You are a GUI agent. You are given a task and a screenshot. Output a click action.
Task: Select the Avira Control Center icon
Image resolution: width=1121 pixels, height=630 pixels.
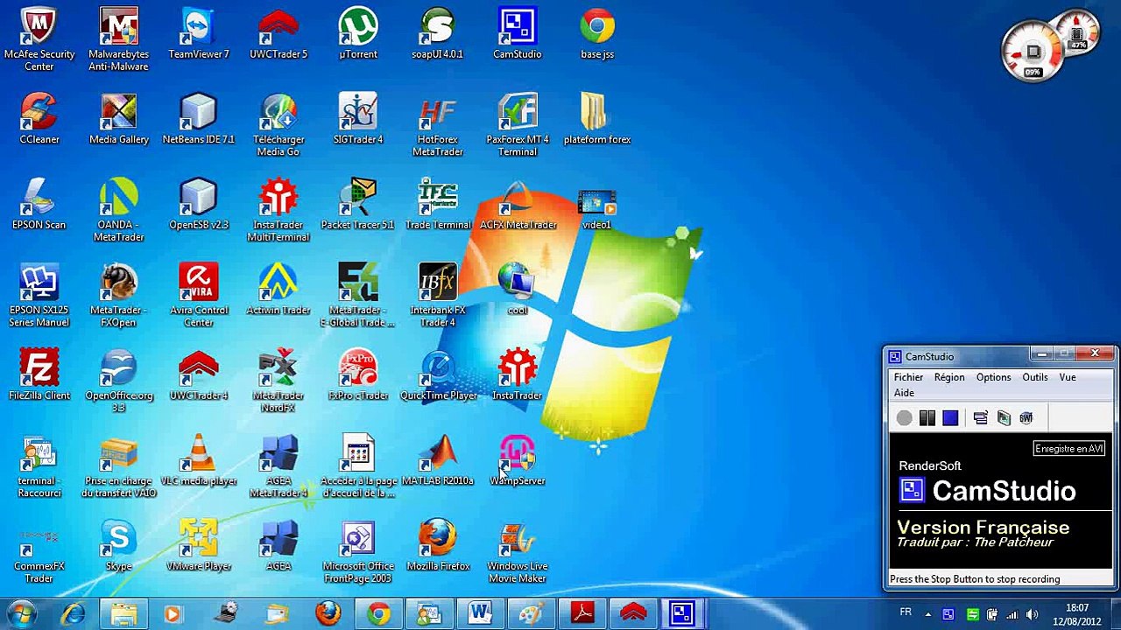tap(199, 295)
